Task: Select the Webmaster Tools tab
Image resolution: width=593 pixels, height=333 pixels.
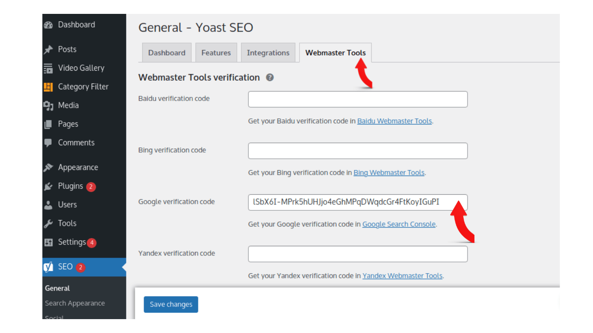Action: [336, 52]
